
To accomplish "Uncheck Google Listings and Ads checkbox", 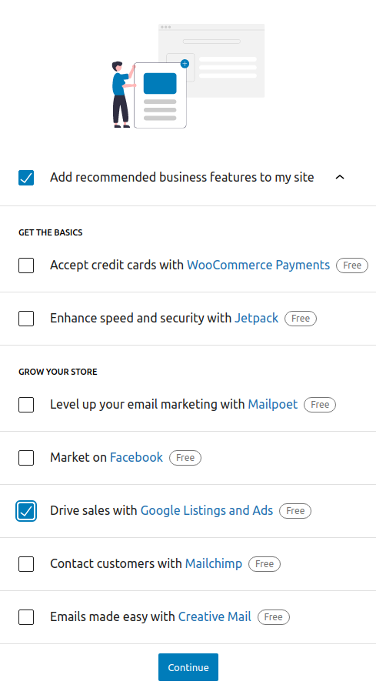I will tap(26, 511).
